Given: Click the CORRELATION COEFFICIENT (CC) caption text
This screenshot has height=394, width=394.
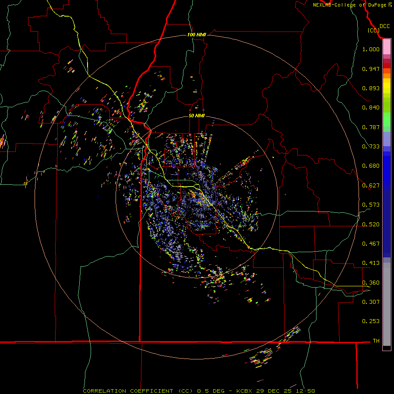Looking at the screenshot, I should coord(138,391).
